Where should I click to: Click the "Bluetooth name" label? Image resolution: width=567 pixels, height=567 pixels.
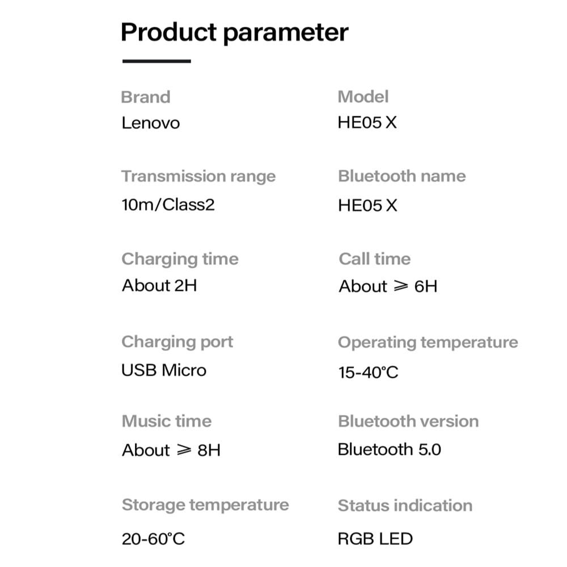coord(401,176)
